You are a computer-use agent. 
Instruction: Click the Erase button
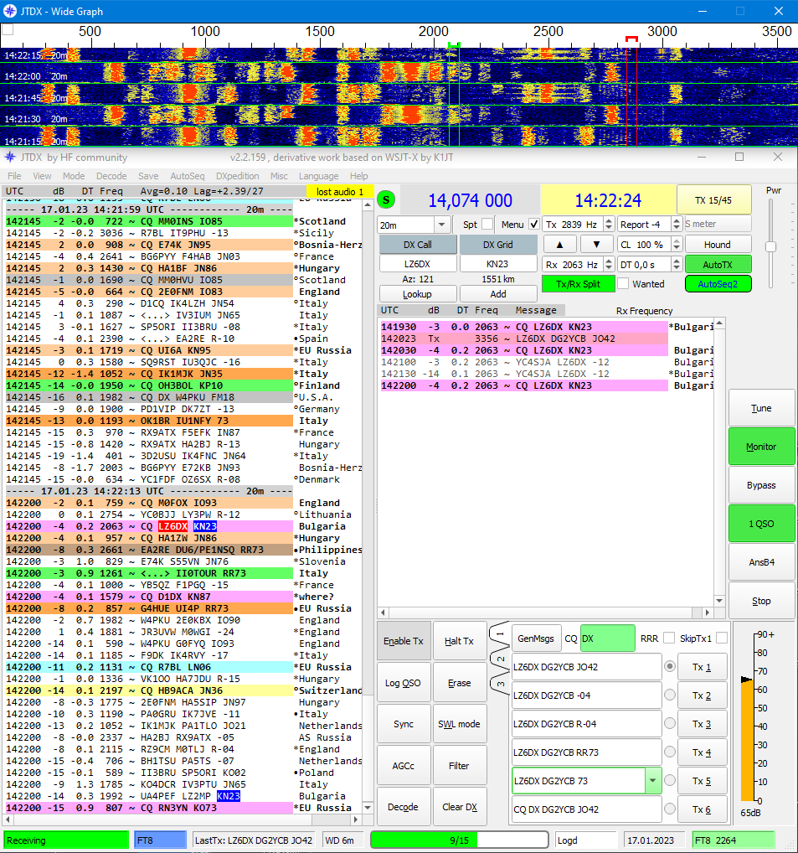[x=460, y=683]
